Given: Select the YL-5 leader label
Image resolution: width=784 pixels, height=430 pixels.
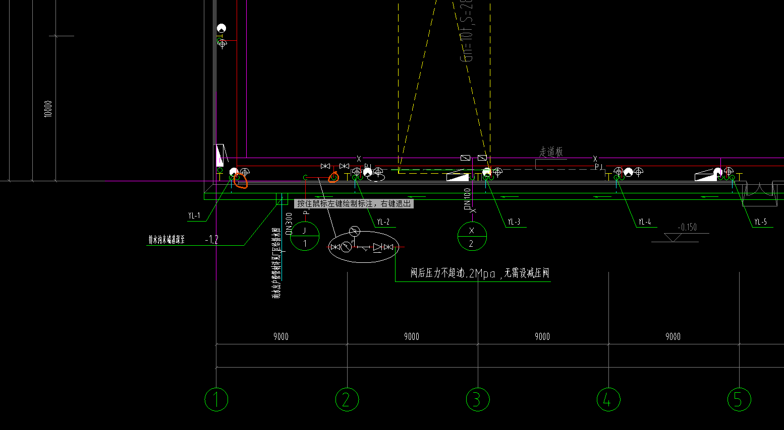Looking at the screenshot, I should (761, 222).
